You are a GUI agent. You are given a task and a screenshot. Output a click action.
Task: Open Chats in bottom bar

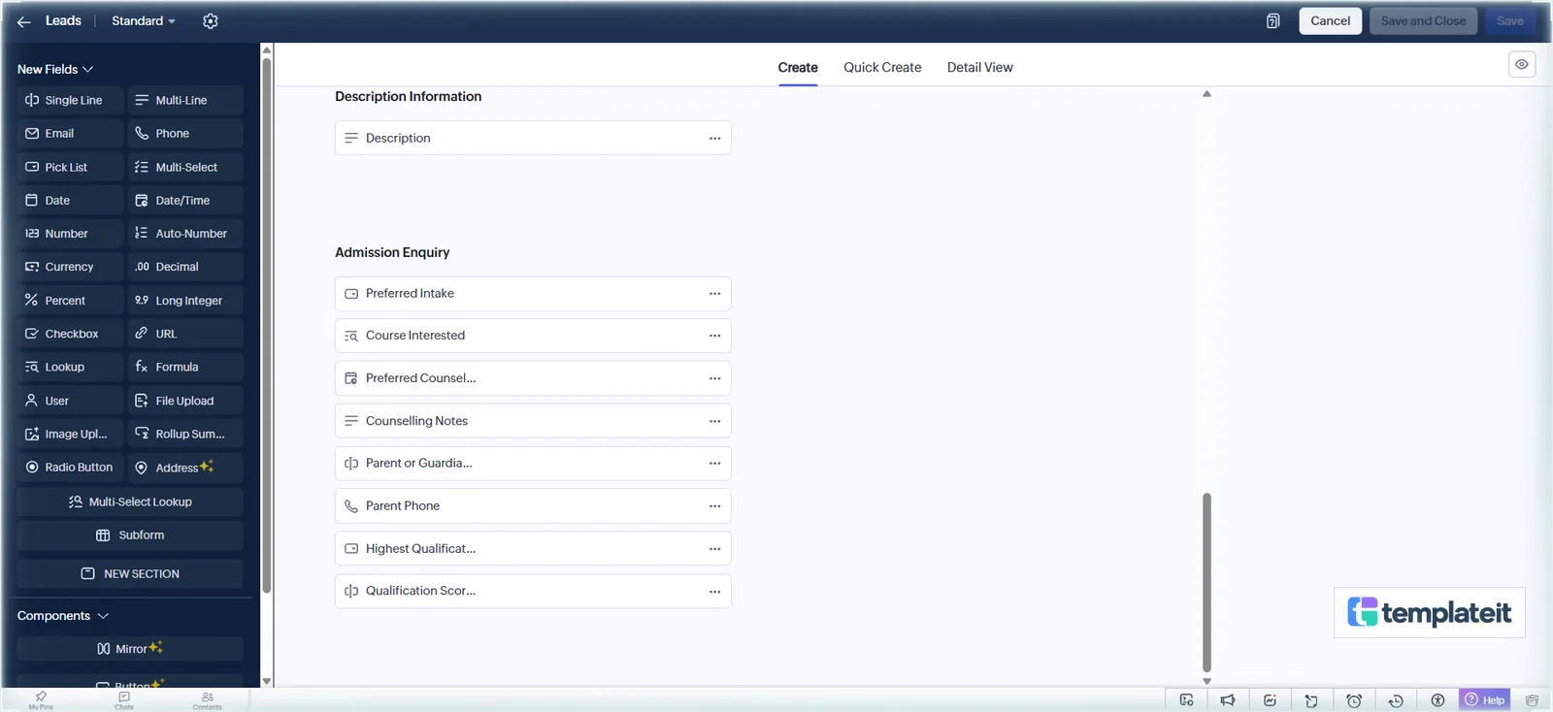click(124, 700)
